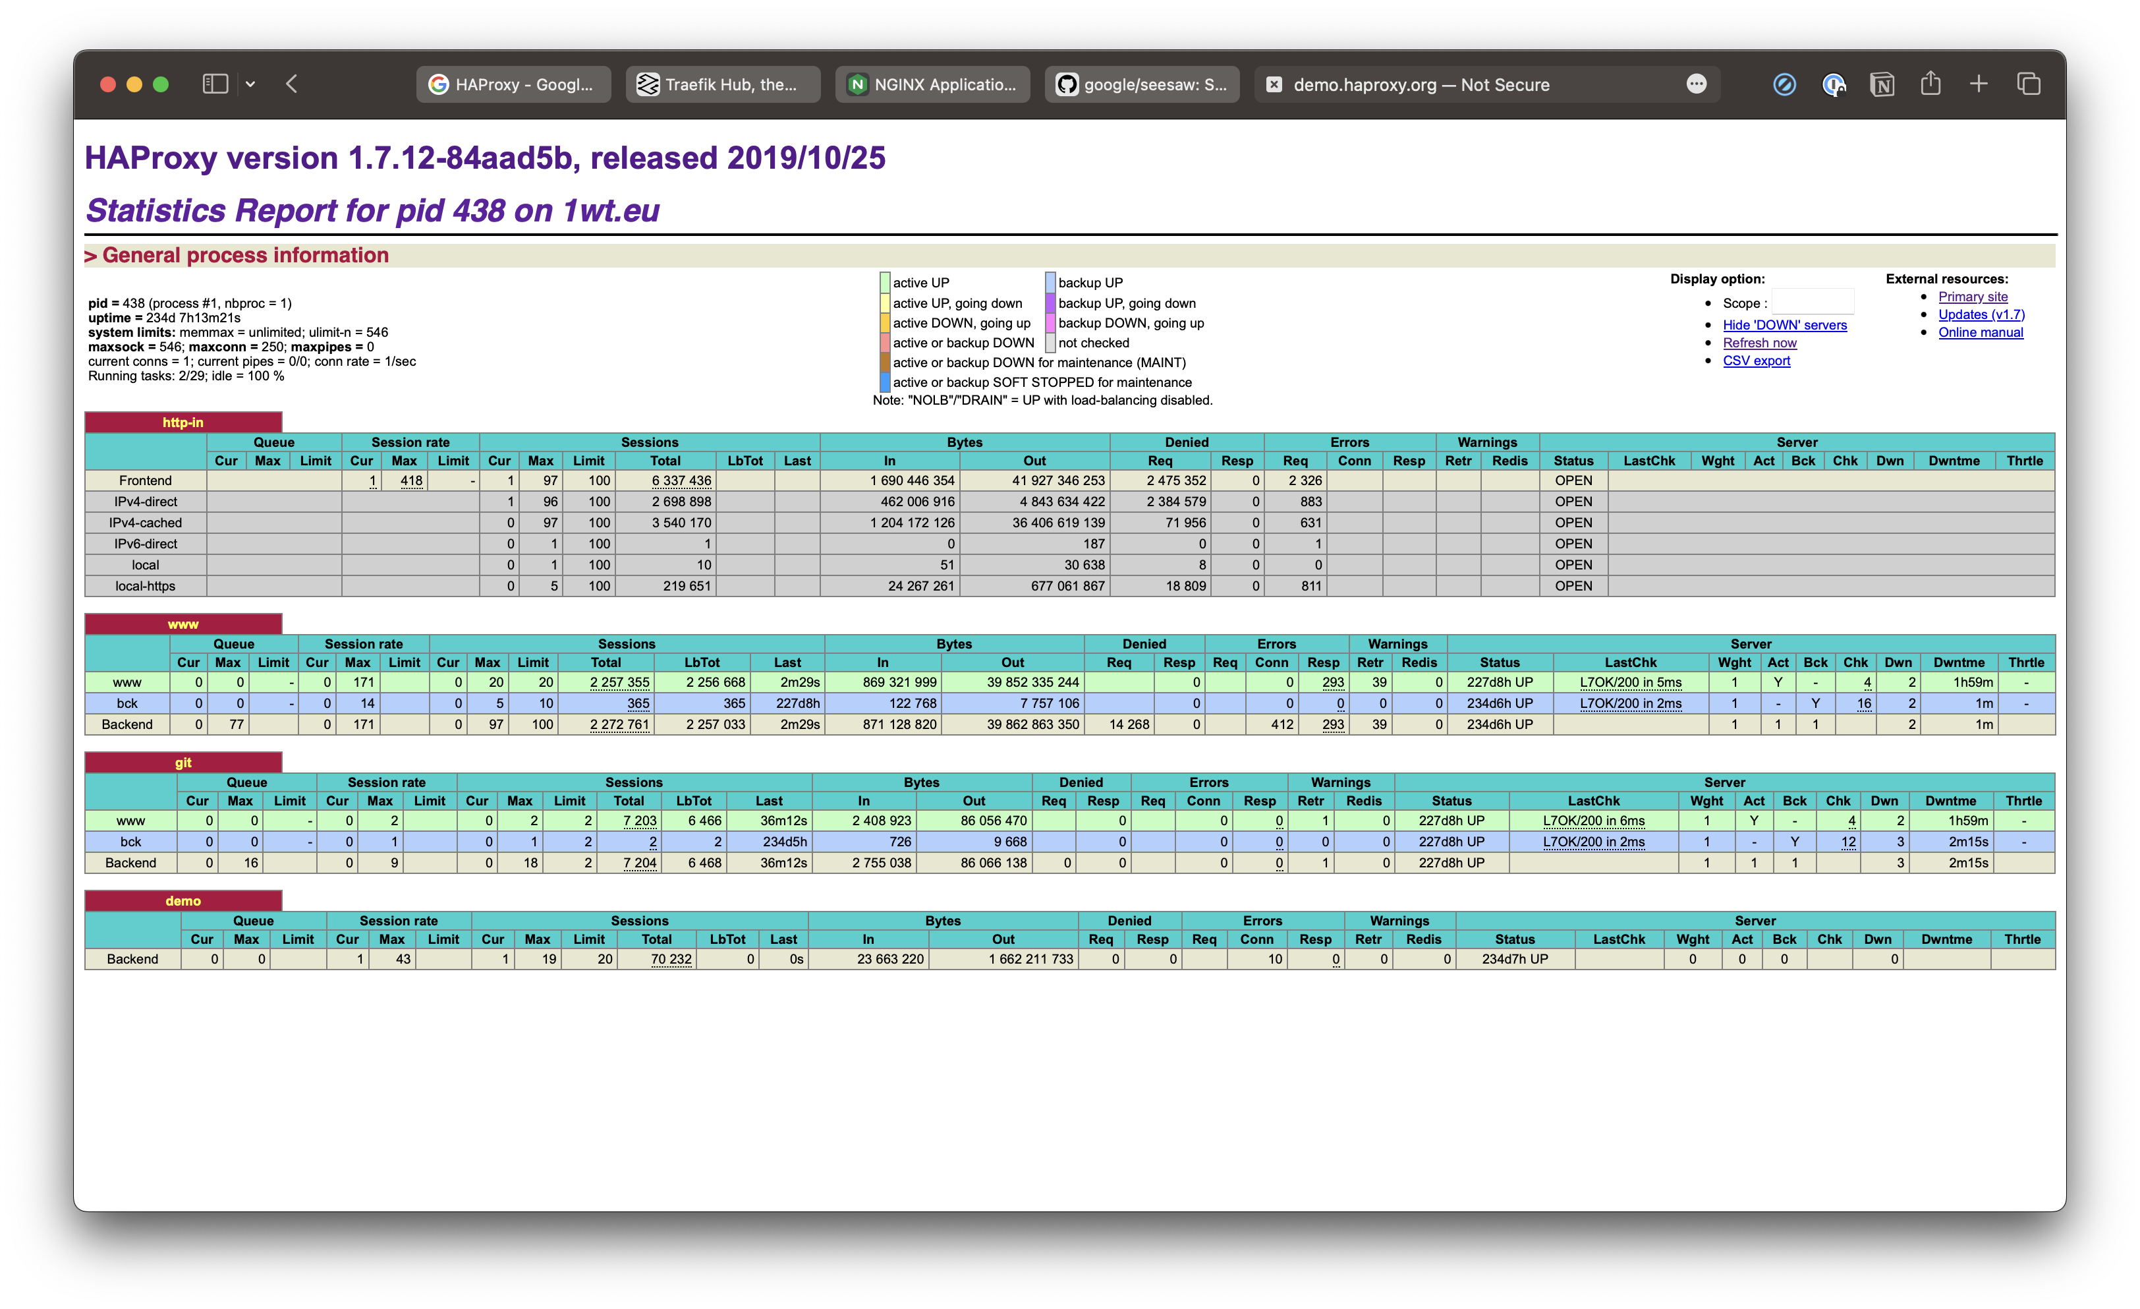Go back with the back arrow
This screenshot has width=2140, height=1309.
pyautogui.click(x=292, y=84)
